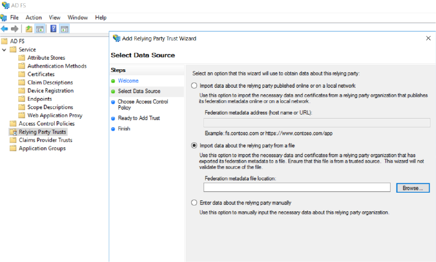436x262 pixels.
Task: Click the Certificates folder icon
Action: [x=22, y=74]
